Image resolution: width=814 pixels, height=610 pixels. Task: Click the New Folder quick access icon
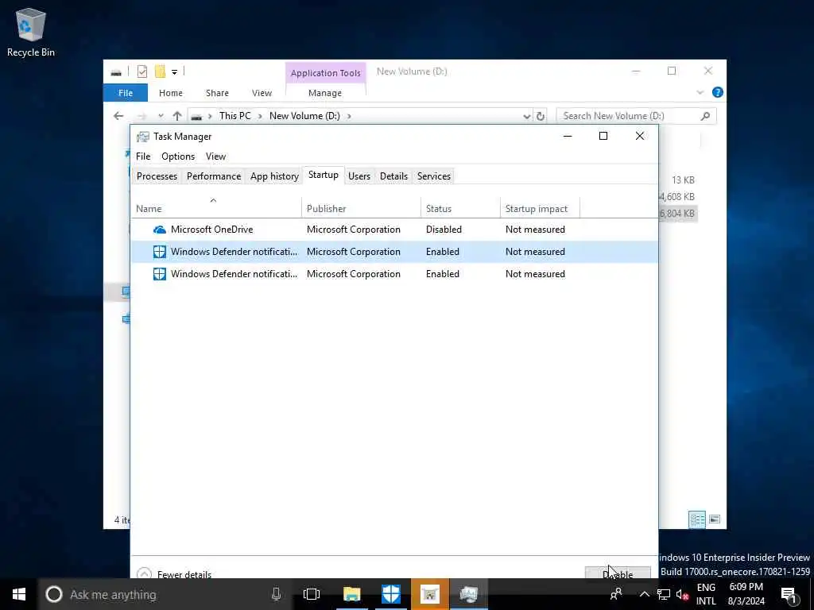click(x=160, y=71)
